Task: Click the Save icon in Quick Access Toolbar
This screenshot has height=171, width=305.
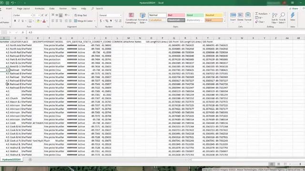Action: click(7, 3)
